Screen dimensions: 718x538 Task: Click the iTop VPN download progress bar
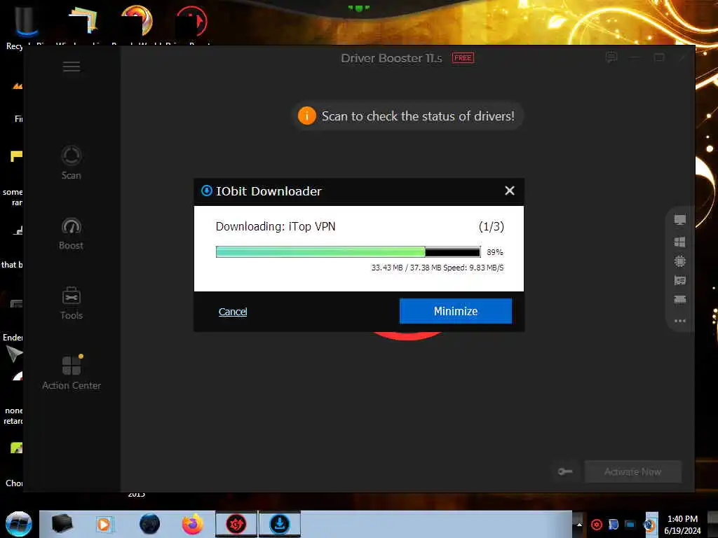(348, 251)
